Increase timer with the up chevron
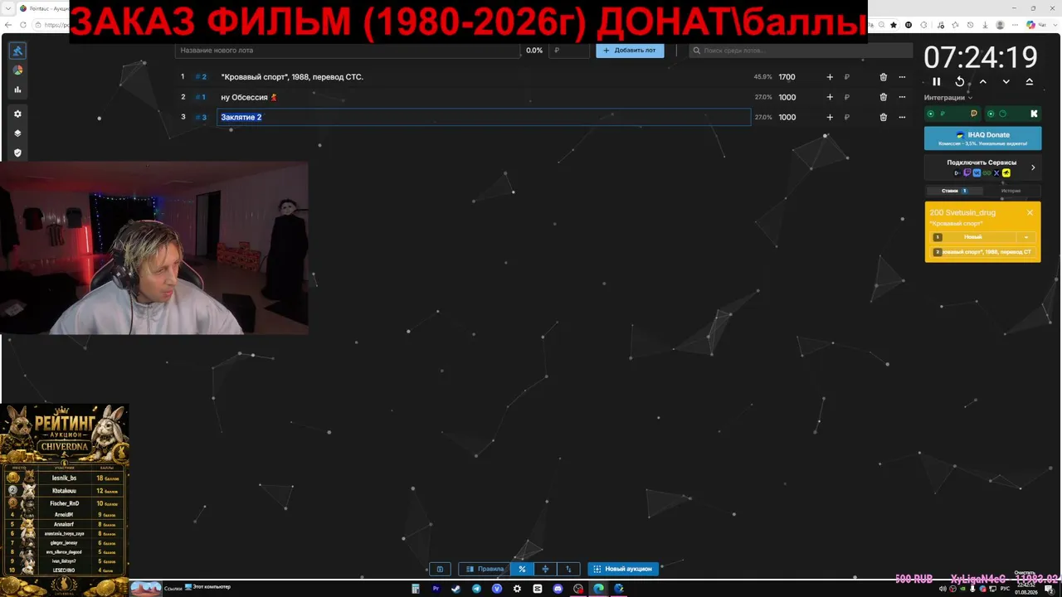1062x597 pixels. [x=983, y=81]
